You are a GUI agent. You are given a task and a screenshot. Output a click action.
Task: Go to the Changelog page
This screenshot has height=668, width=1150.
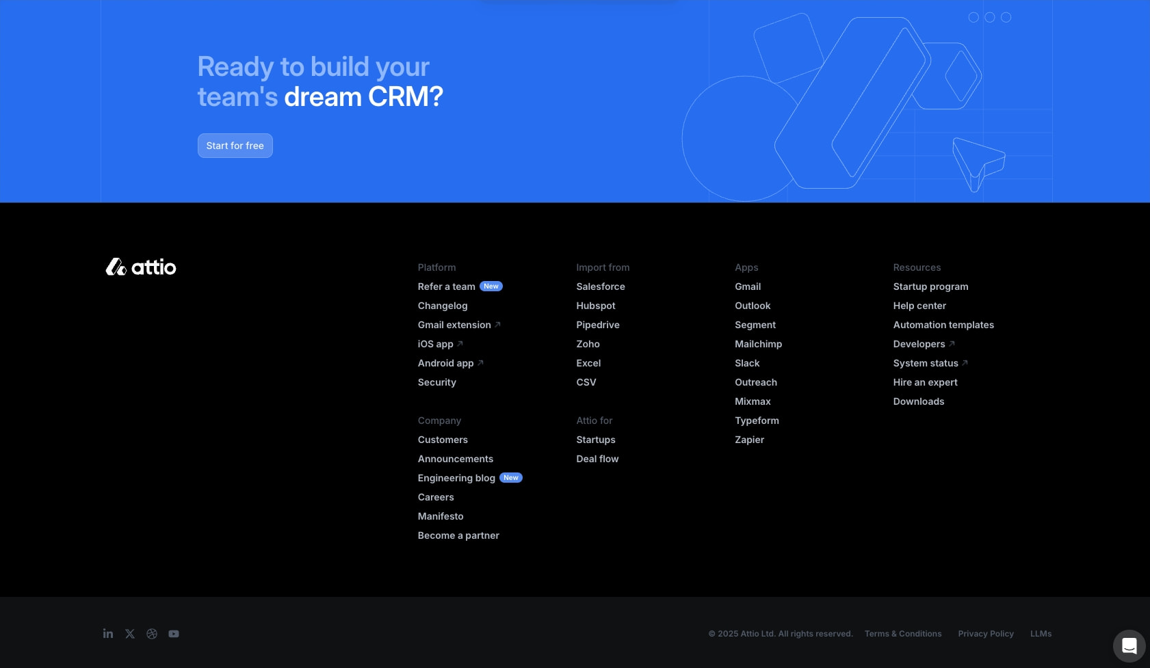click(443, 306)
